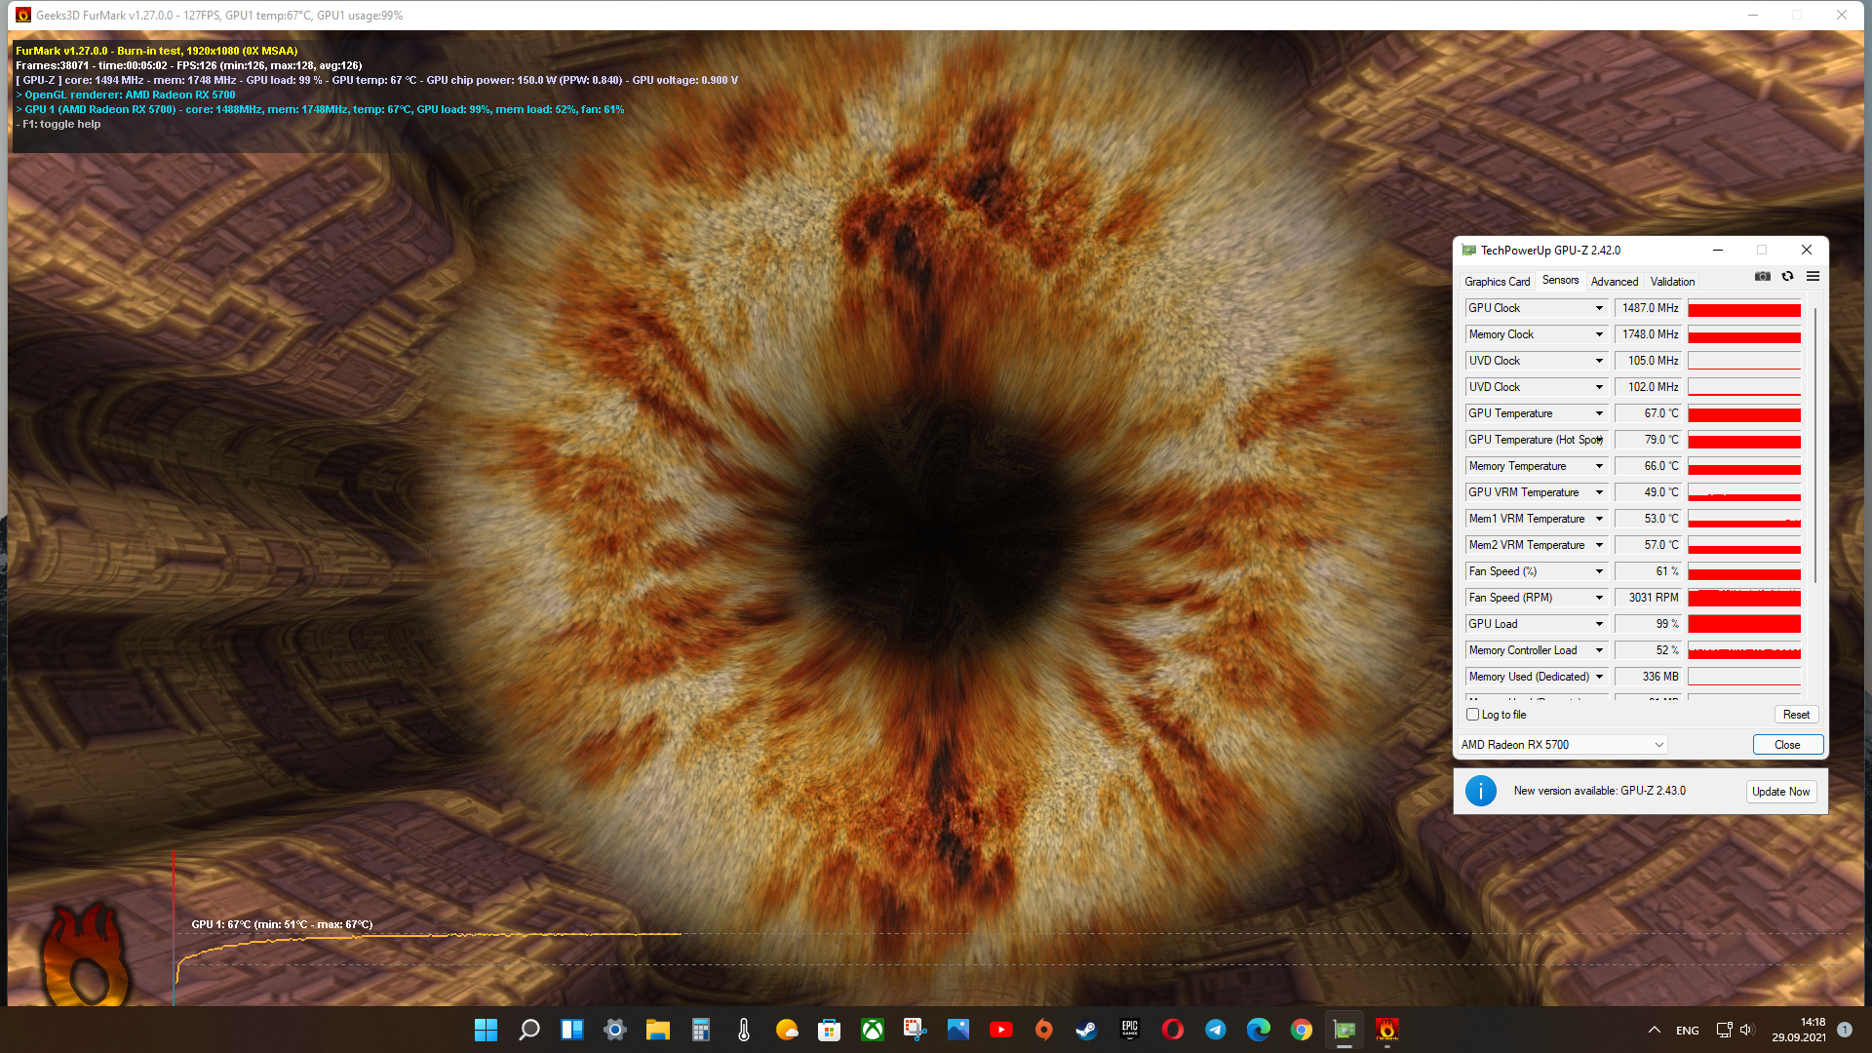Launch Steam from the taskbar

tap(1086, 1030)
